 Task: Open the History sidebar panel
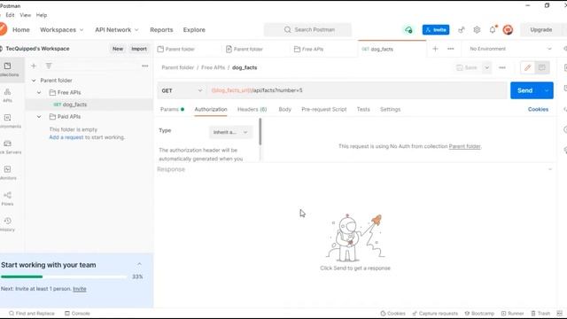pyautogui.click(x=8, y=224)
